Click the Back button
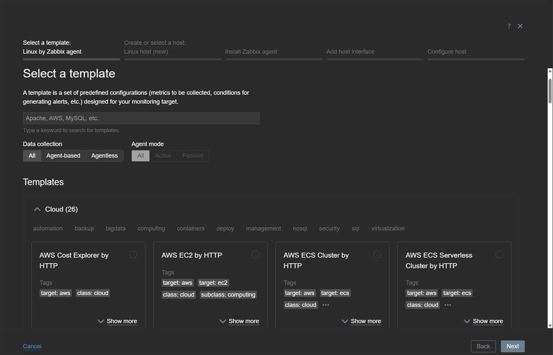 [483, 346]
